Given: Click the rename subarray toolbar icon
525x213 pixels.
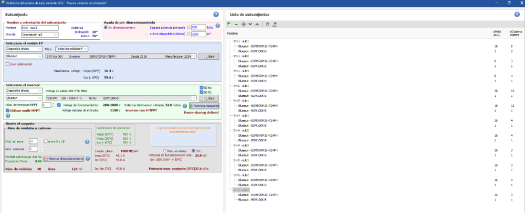Looking at the screenshot, I should click(x=243, y=24).
